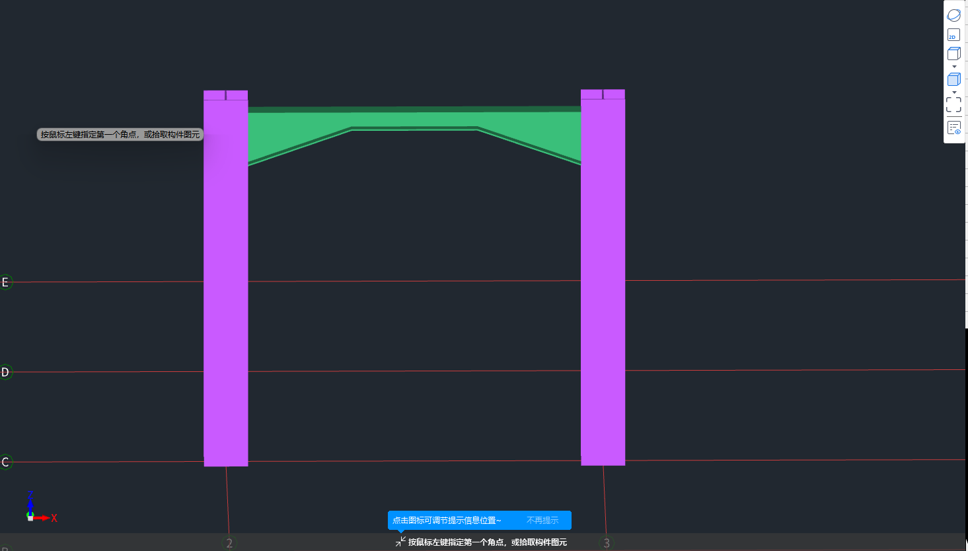
Task: Click the blue tip 点击图标可调节提示信息位置~
Action: (447, 521)
